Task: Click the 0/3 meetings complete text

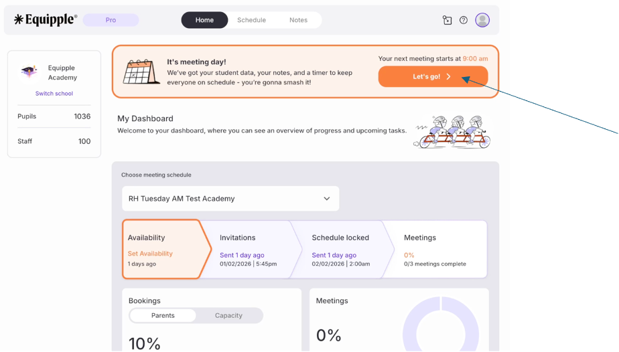Action: coord(435,264)
